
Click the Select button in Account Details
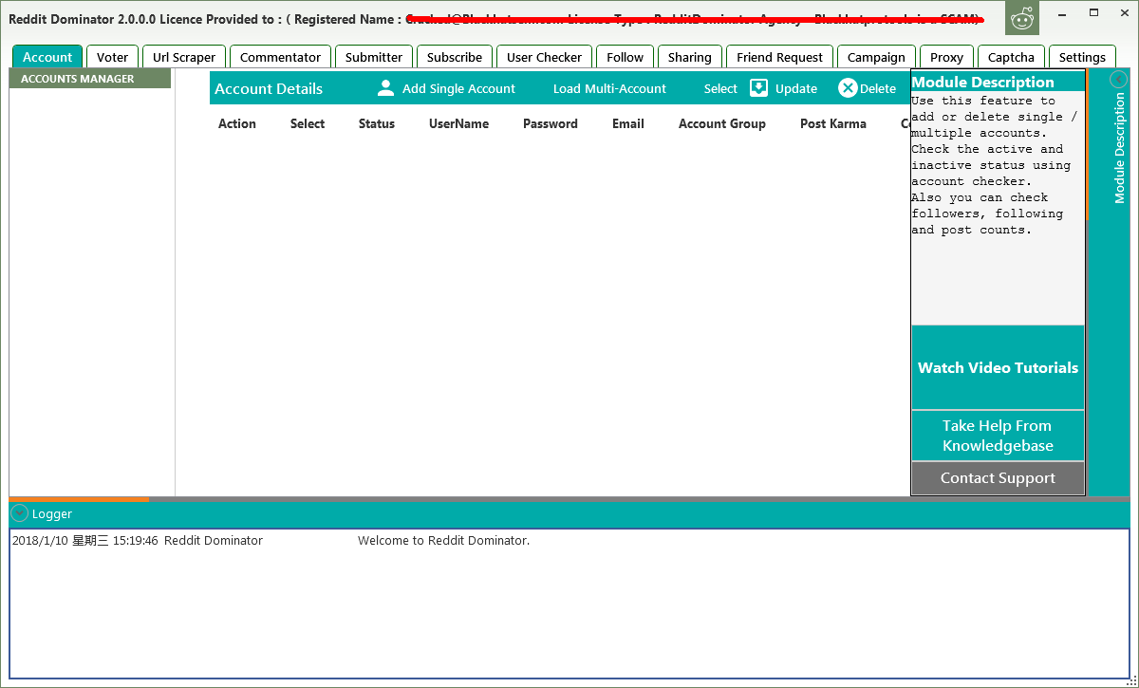pyautogui.click(x=720, y=88)
